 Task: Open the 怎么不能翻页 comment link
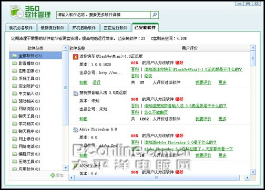coord(156,112)
